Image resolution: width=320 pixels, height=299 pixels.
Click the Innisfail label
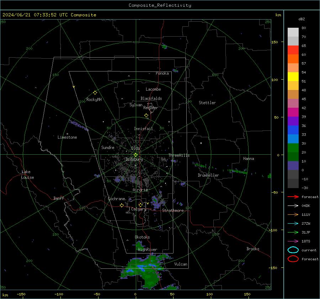(x=143, y=129)
